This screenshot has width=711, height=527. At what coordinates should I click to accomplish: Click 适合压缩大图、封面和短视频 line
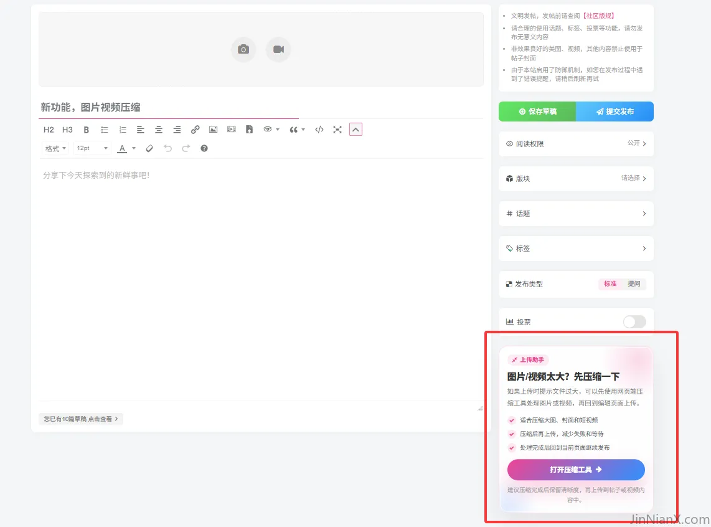tap(558, 420)
